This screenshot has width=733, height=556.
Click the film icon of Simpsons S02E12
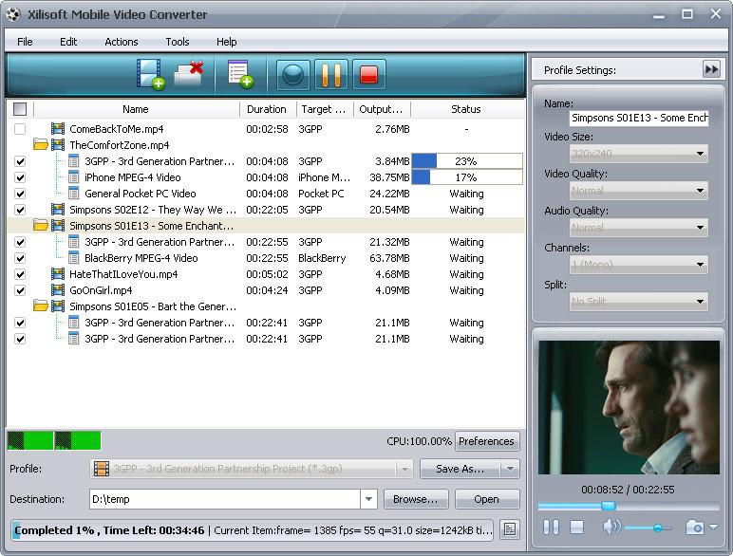tap(58, 210)
